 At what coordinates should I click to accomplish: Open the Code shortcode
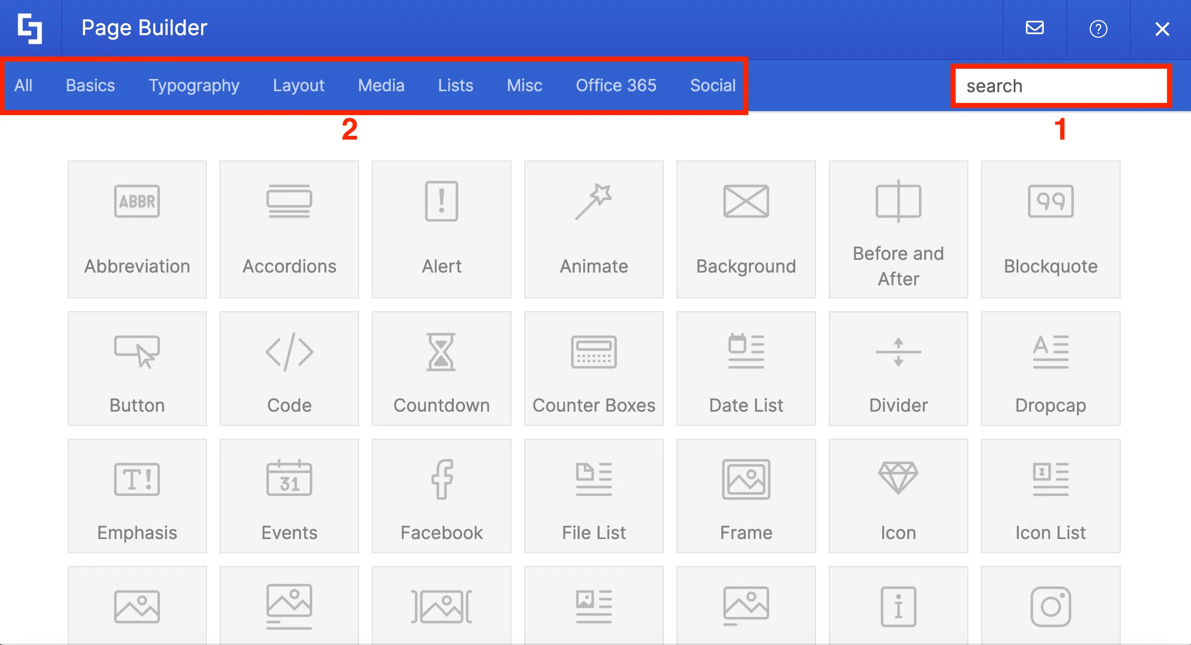pyautogui.click(x=289, y=368)
